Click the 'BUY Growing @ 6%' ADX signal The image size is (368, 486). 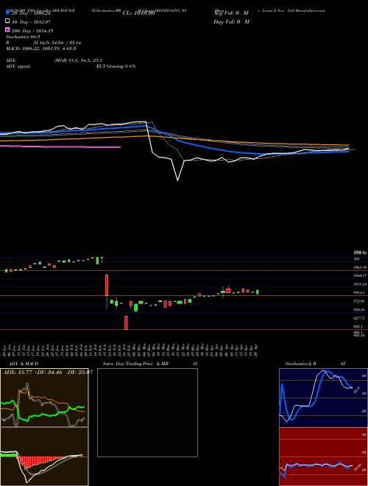tap(116, 66)
